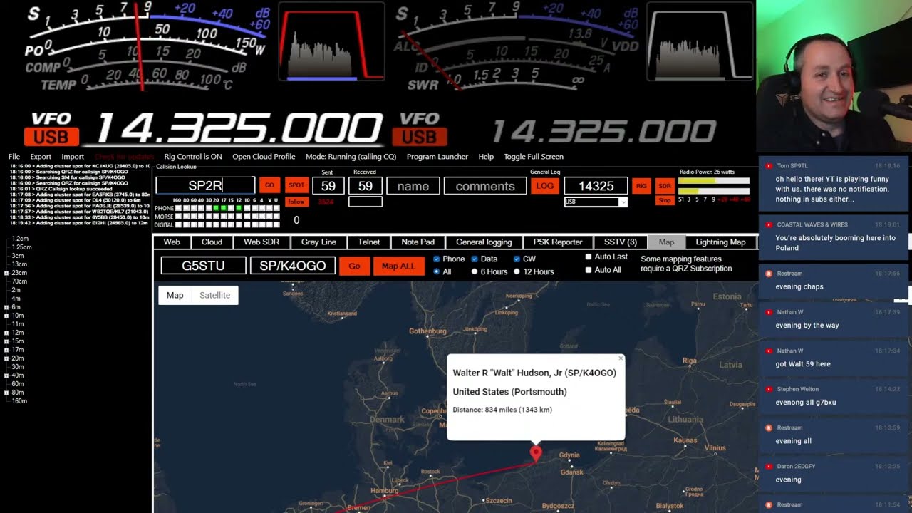The width and height of the screenshot is (912, 513).
Task: Click the right VFO USB mode badge
Action: point(420,136)
